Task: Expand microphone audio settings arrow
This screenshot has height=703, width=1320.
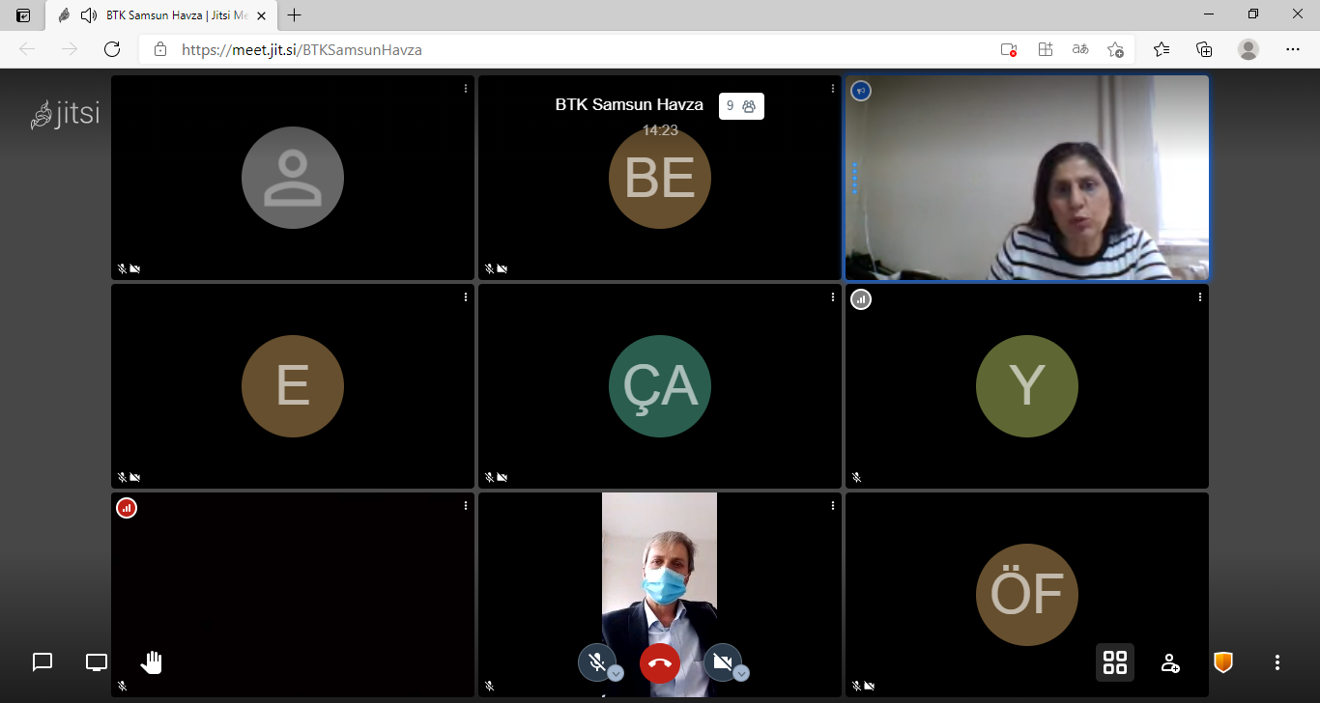Action: pyautogui.click(x=616, y=674)
